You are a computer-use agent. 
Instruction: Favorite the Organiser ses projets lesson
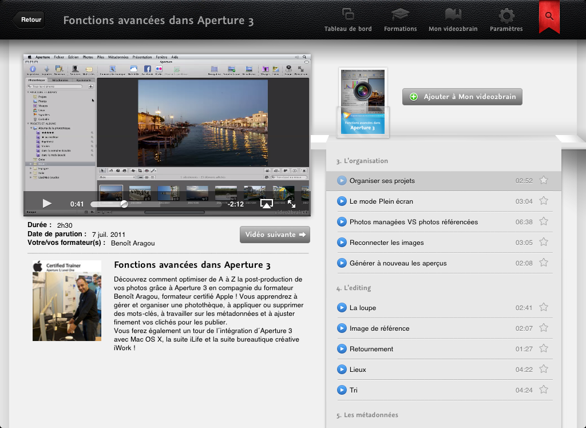coord(544,180)
